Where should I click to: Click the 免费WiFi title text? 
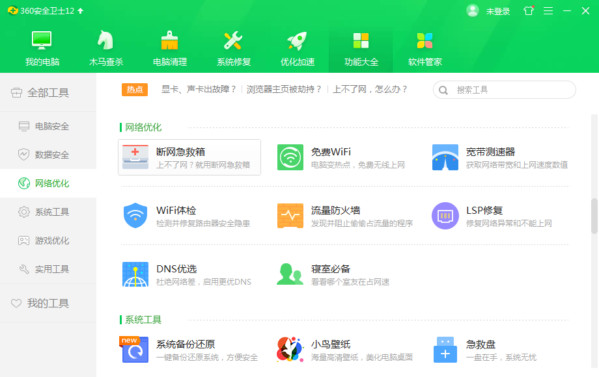pyautogui.click(x=331, y=151)
